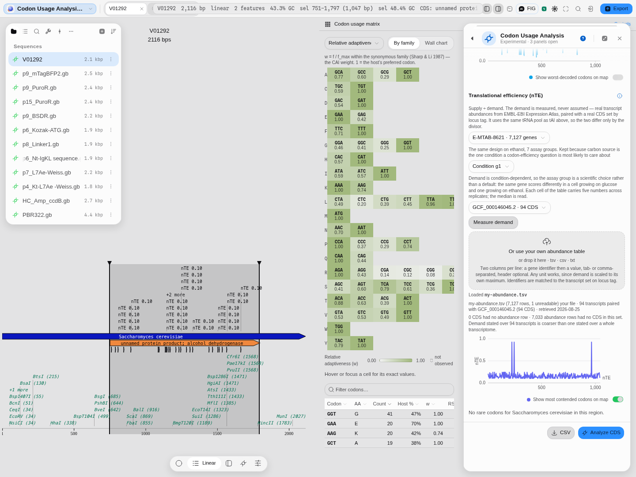Select the Wall chart view
Image resolution: width=636 pixels, height=477 pixels.
click(436, 43)
